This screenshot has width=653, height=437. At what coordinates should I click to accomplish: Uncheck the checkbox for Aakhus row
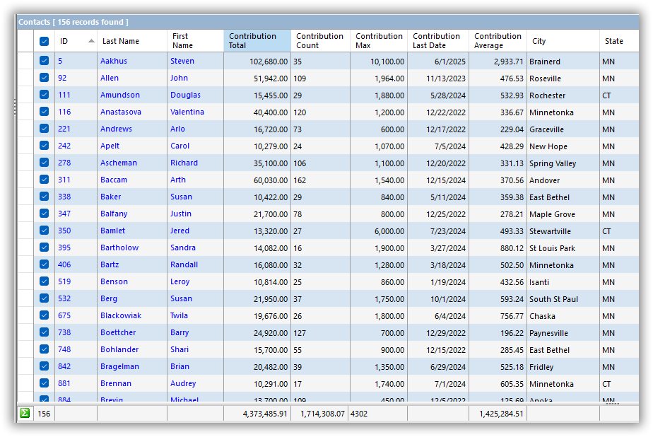44,62
